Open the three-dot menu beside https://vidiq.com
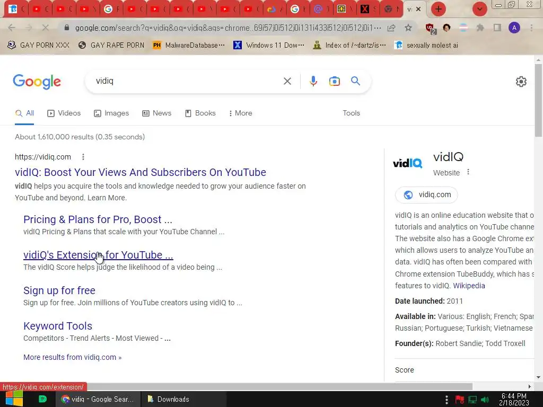The image size is (543, 407). coord(83,157)
